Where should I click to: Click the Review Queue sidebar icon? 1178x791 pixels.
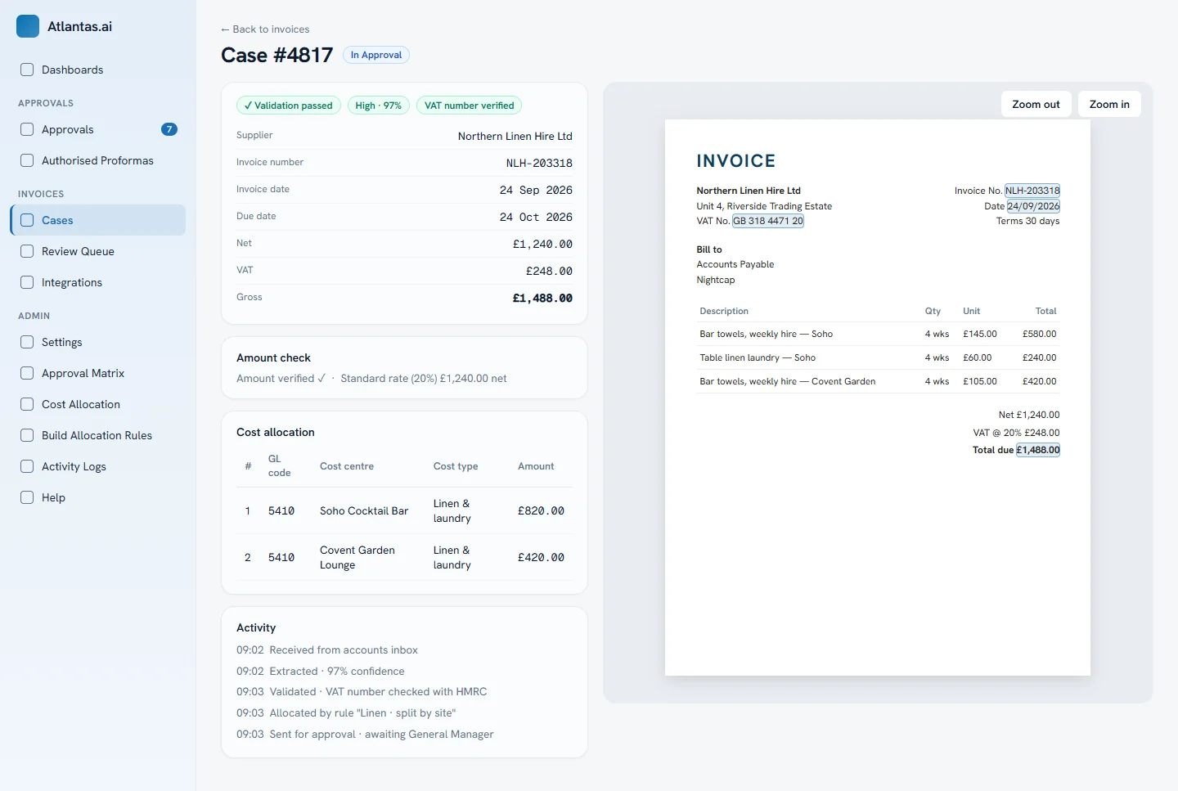pyautogui.click(x=27, y=251)
